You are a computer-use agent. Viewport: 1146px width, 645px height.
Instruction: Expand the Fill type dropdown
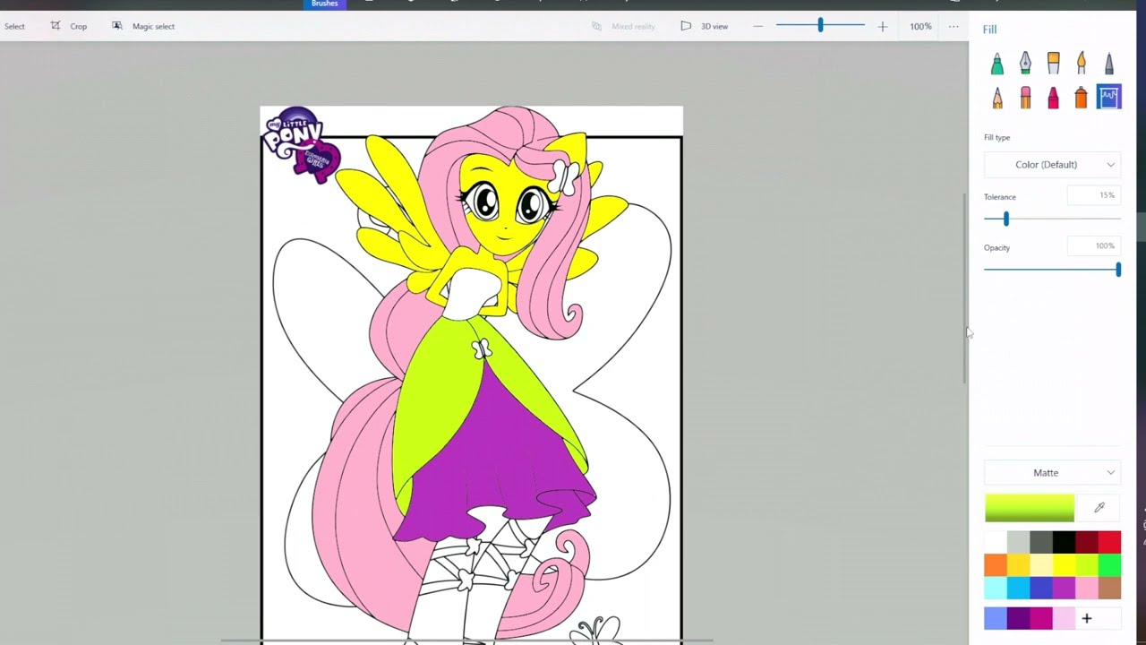(x=1052, y=165)
